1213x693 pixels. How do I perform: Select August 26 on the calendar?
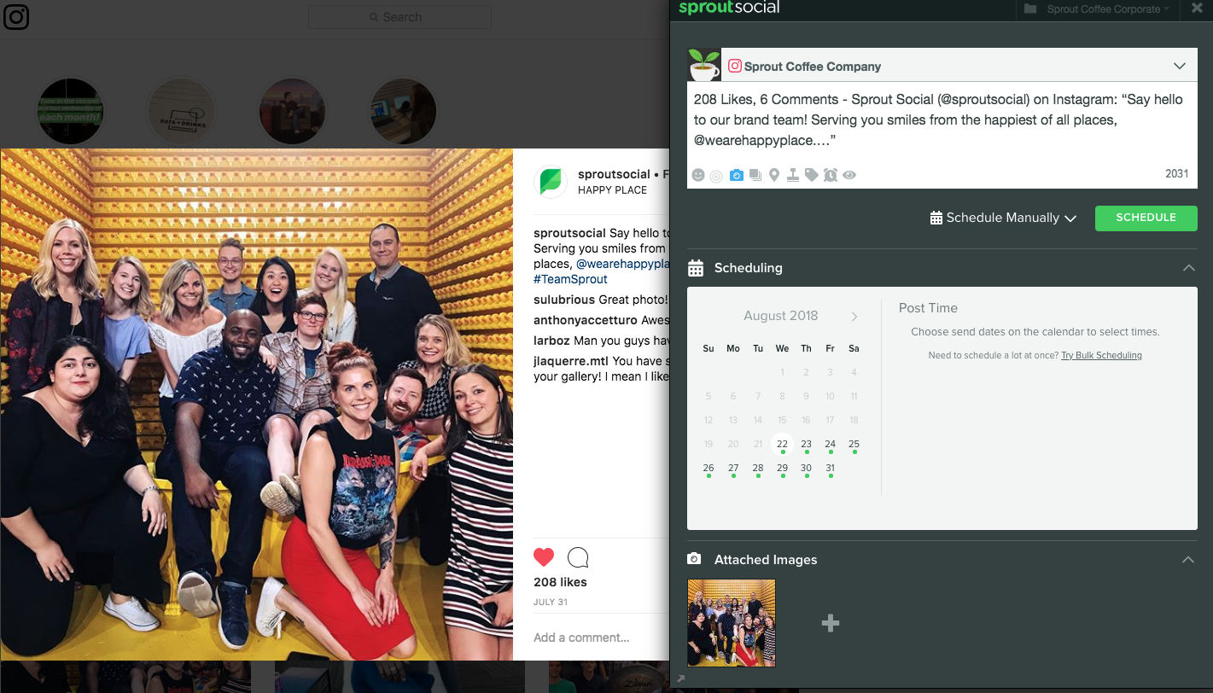(x=709, y=469)
